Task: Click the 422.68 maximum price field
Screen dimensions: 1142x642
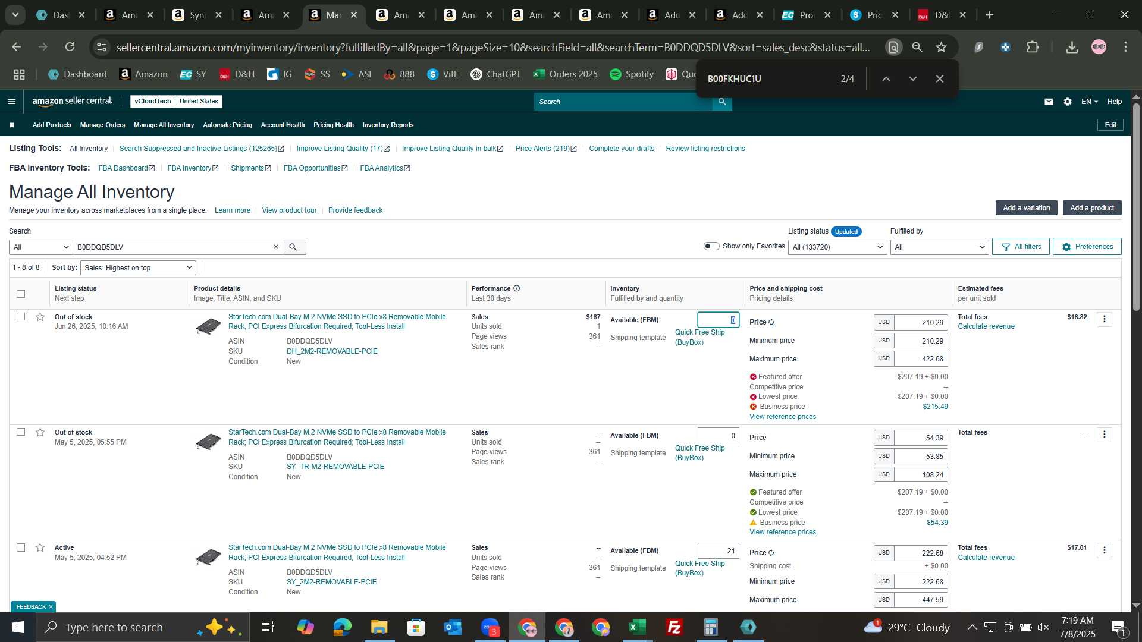Action: 921,359
